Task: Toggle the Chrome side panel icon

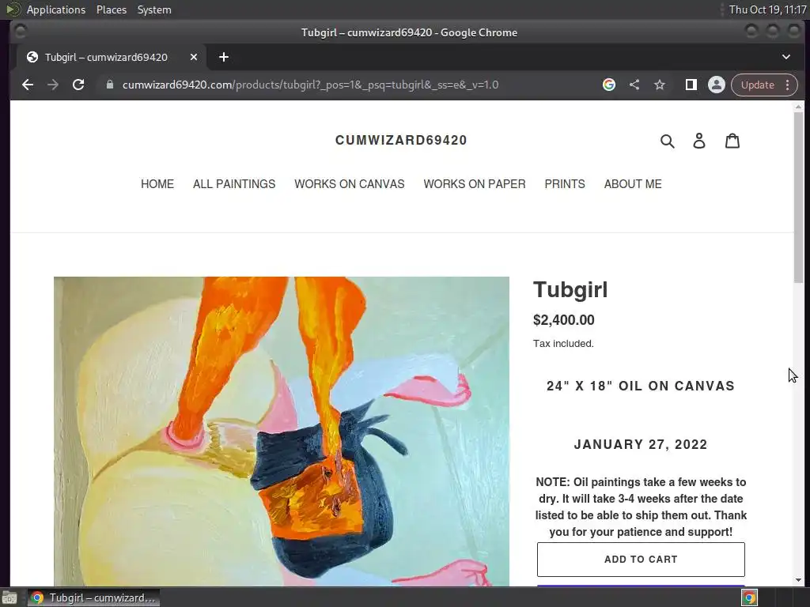Action: (691, 85)
